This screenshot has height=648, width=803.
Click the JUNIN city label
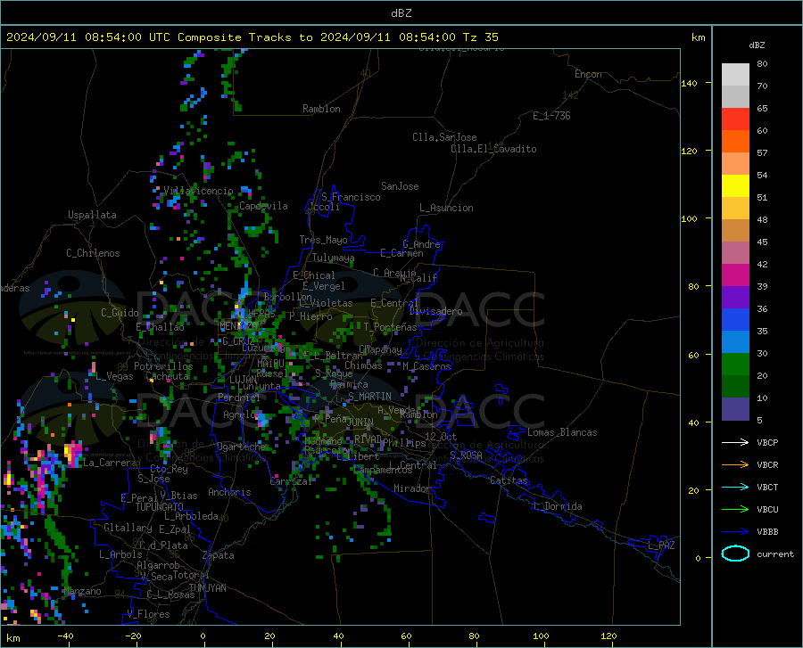click(360, 422)
